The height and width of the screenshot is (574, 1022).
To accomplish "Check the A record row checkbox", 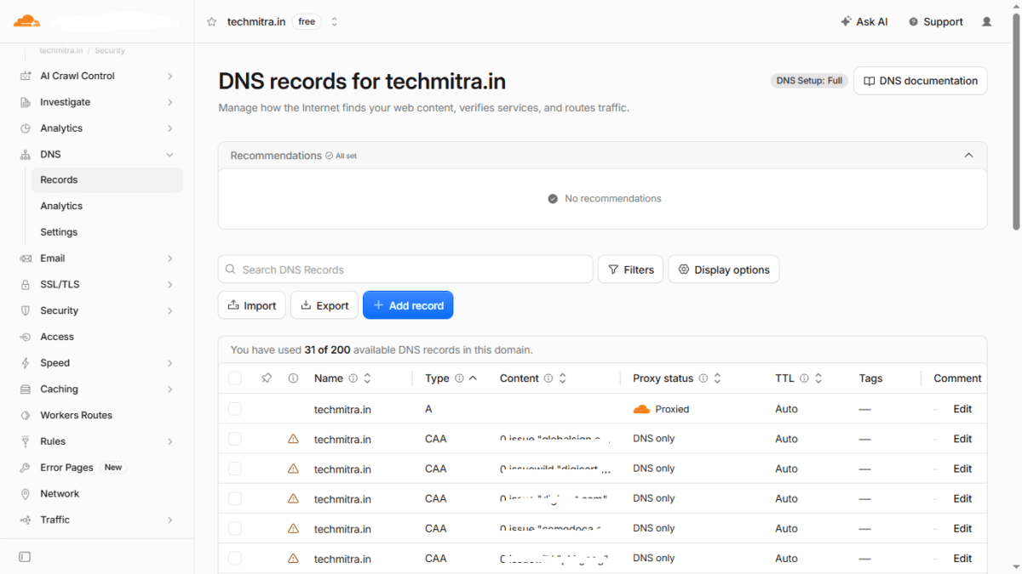I will pos(235,409).
